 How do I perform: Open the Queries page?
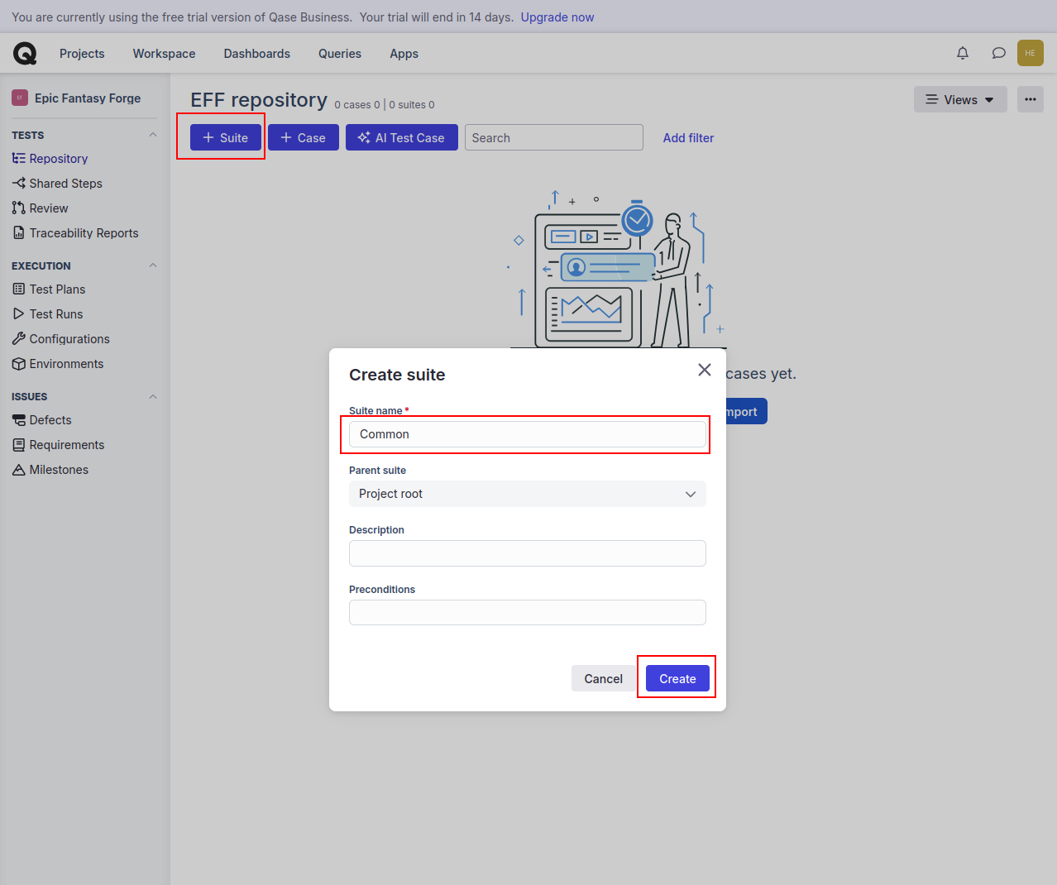[x=340, y=54]
